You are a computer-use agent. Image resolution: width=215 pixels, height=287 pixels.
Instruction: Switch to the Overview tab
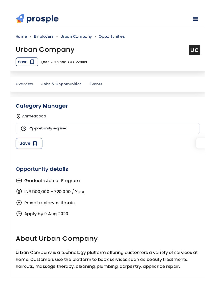click(x=24, y=84)
